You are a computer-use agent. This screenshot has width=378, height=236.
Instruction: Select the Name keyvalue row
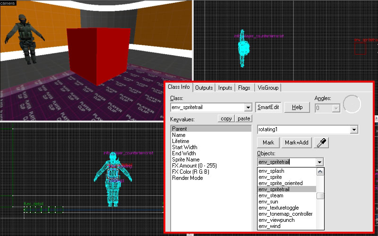click(211, 135)
